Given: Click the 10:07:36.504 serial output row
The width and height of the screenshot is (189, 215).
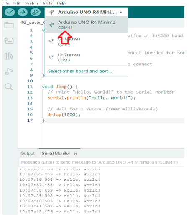Looking at the screenshot, I should [x=60, y=179].
